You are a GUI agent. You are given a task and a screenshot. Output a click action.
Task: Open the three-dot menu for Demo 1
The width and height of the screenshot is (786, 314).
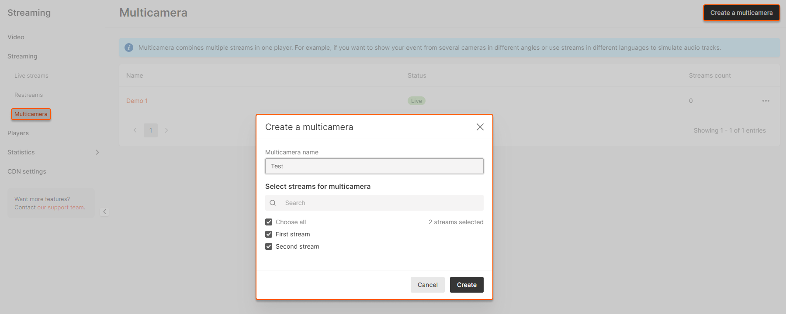click(765, 101)
